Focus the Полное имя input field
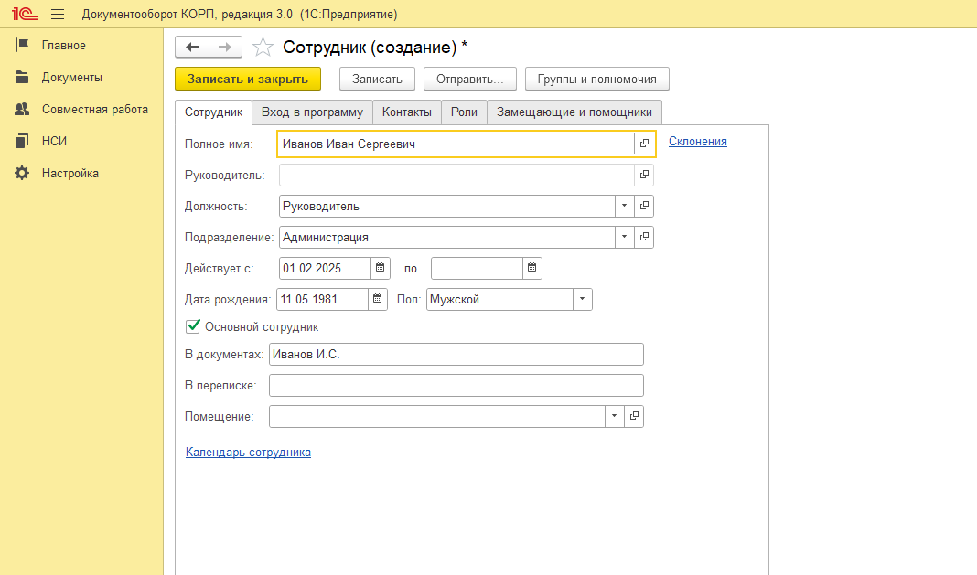977x575 pixels. [x=456, y=144]
